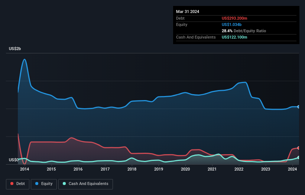Click the Mar 31 2024 tooltip date

click(188, 11)
